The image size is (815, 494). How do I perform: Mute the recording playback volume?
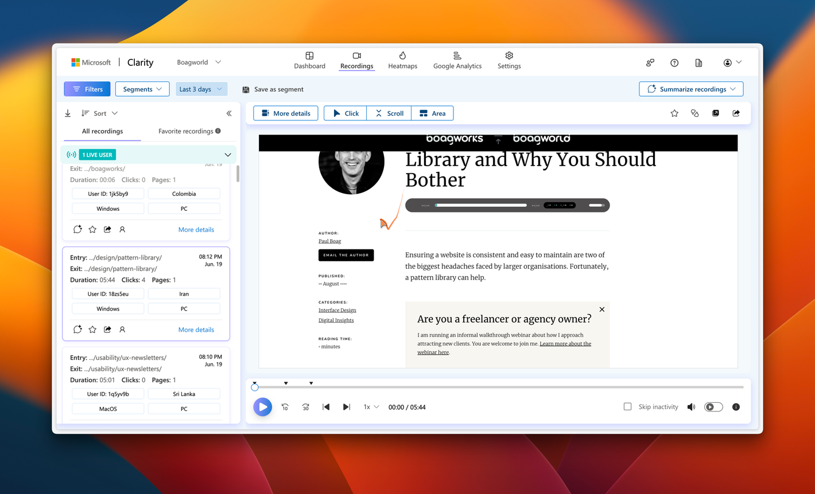691,407
